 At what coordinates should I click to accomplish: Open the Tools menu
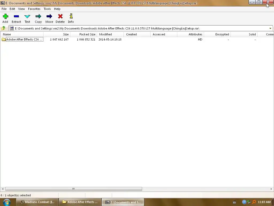point(47,9)
